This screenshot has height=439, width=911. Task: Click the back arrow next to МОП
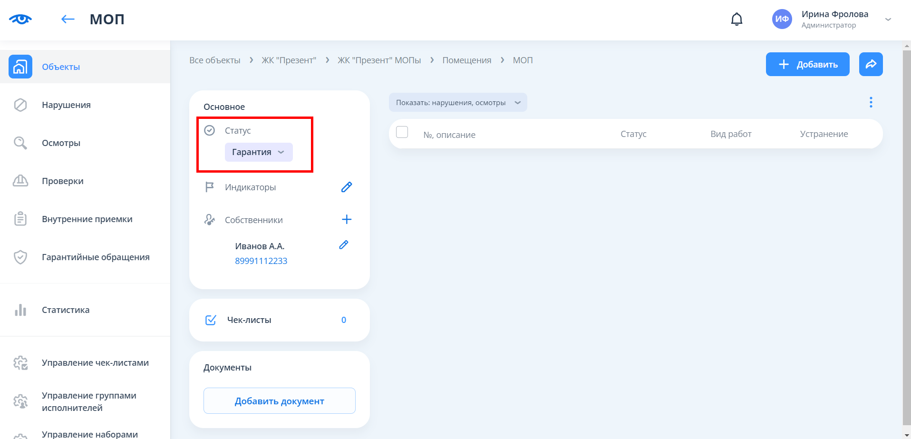coord(68,19)
